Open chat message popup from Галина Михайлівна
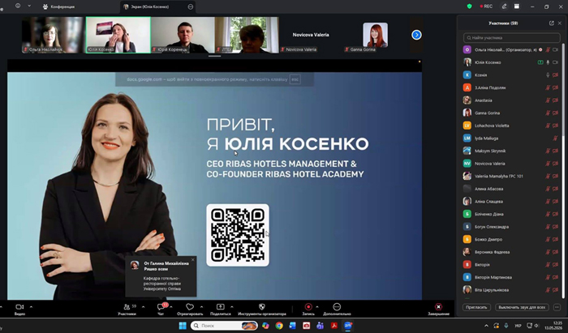This screenshot has width=568, height=333. click(x=161, y=276)
